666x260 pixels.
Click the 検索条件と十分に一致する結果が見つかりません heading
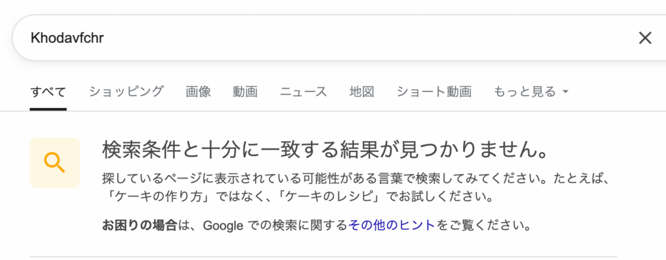click(x=324, y=149)
